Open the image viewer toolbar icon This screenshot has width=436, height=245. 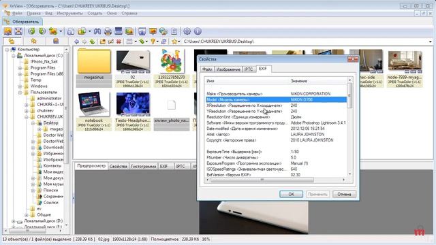(x=7, y=31)
